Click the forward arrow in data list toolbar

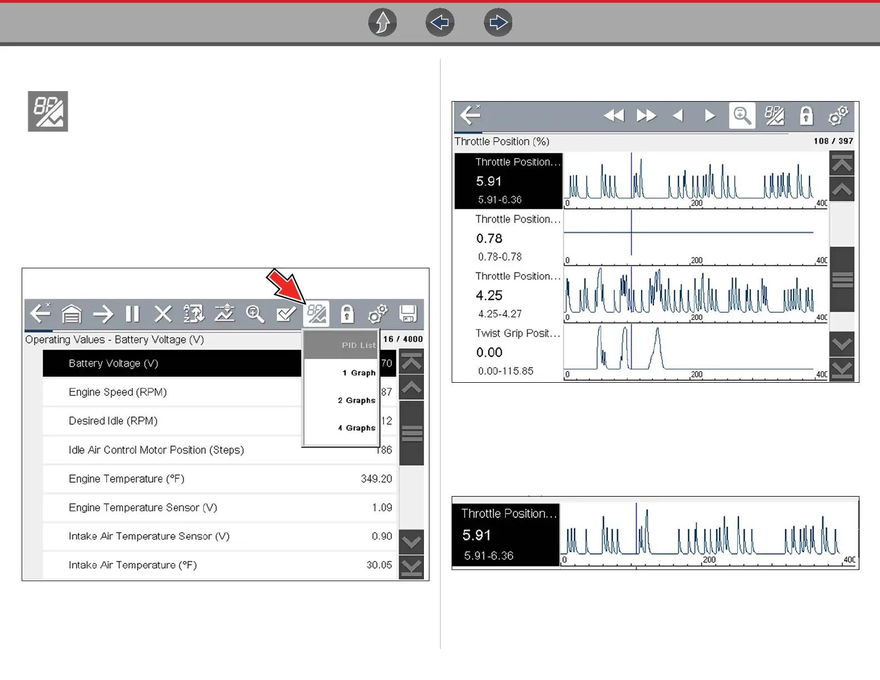coord(103,314)
